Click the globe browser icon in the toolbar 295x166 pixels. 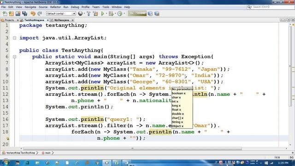[80, 13]
